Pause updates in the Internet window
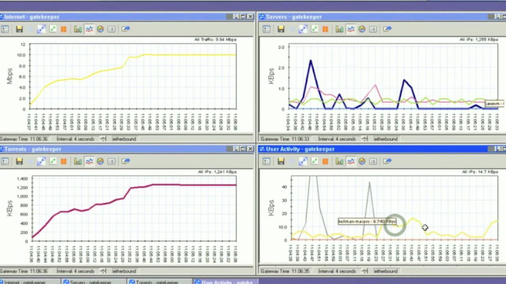506x284 pixels. (64, 29)
